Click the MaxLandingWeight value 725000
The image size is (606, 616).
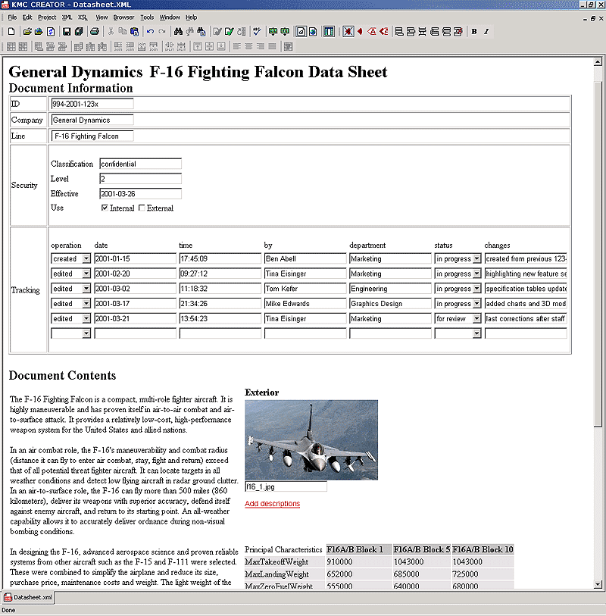[465, 574]
